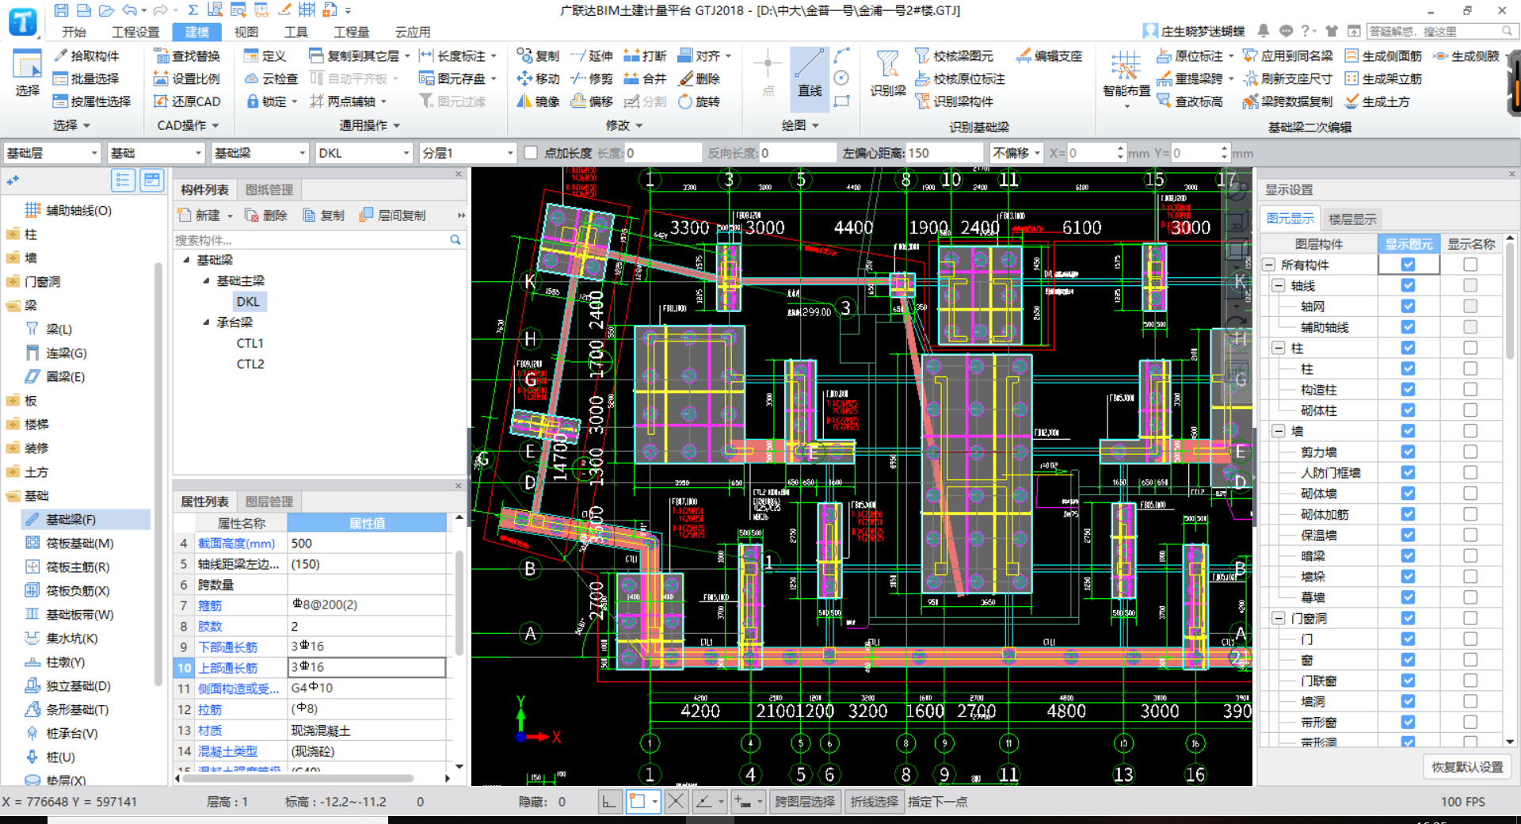Click the 箍筋 property link

point(210,605)
